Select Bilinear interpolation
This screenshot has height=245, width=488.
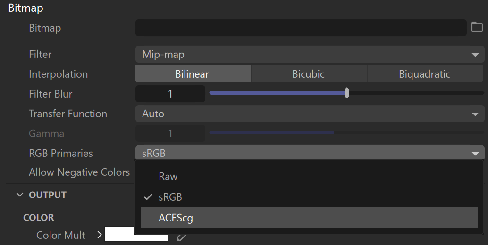pyautogui.click(x=193, y=74)
